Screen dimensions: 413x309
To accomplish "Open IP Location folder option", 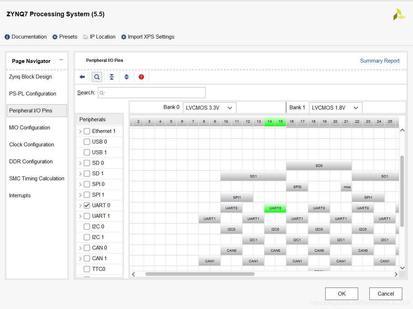I will [99, 37].
